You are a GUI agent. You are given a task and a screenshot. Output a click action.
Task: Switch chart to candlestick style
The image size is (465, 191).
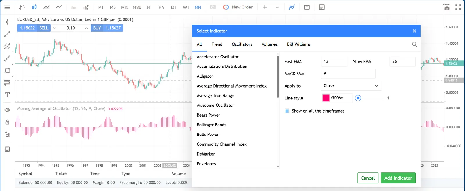coord(34,7)
